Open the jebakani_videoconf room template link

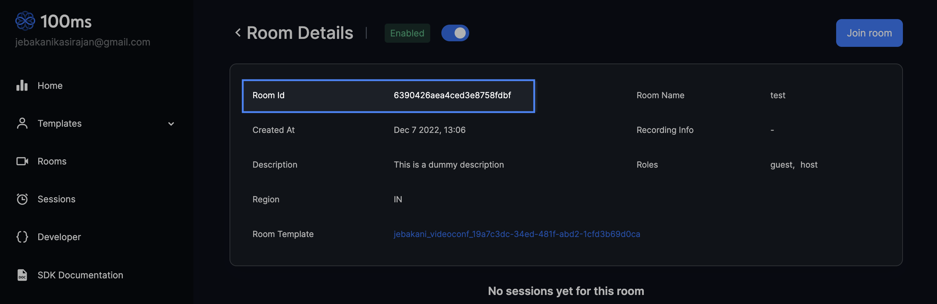click(516, 234)
